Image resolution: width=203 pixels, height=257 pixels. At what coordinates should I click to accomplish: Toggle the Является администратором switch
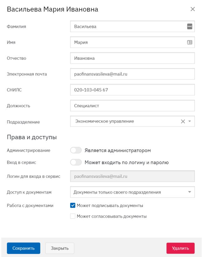[76, 150]
